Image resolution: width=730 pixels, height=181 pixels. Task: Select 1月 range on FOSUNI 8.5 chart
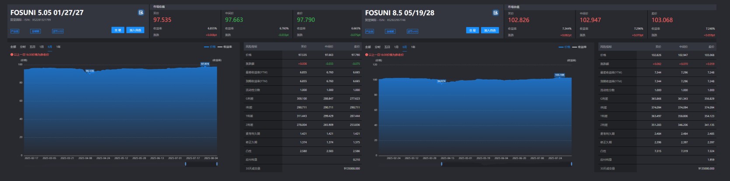tap(396, 47)
